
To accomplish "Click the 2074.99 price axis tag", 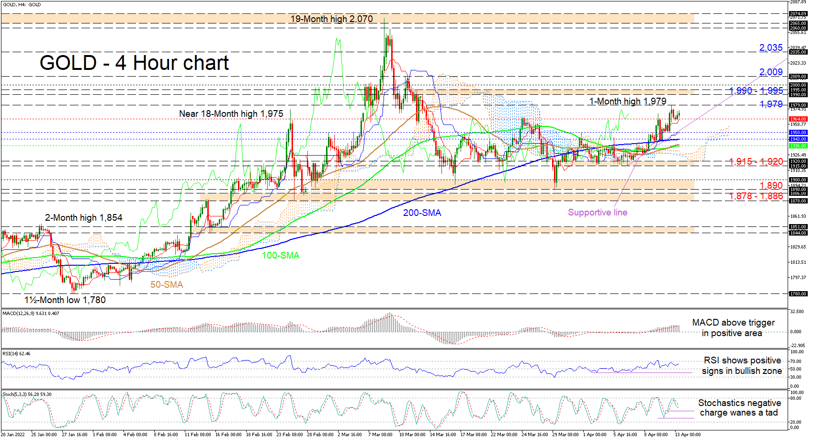I will (798, 14).
